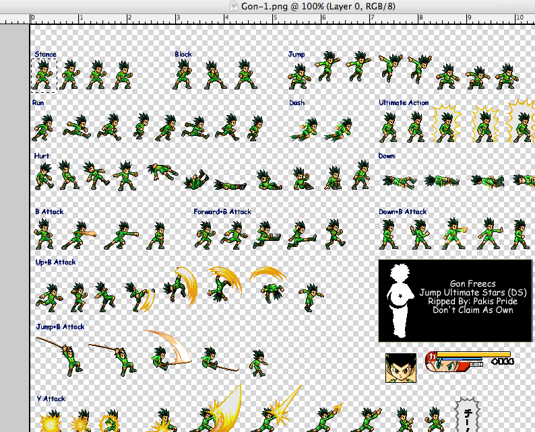Click the white Gon silhouette in credit box
The image size is (535, 432).
coord(400,301)
